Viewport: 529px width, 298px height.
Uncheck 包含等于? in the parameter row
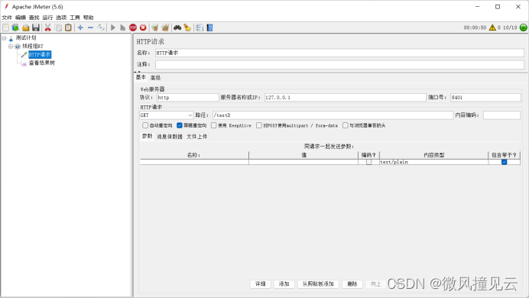click(x=504, y=162)
